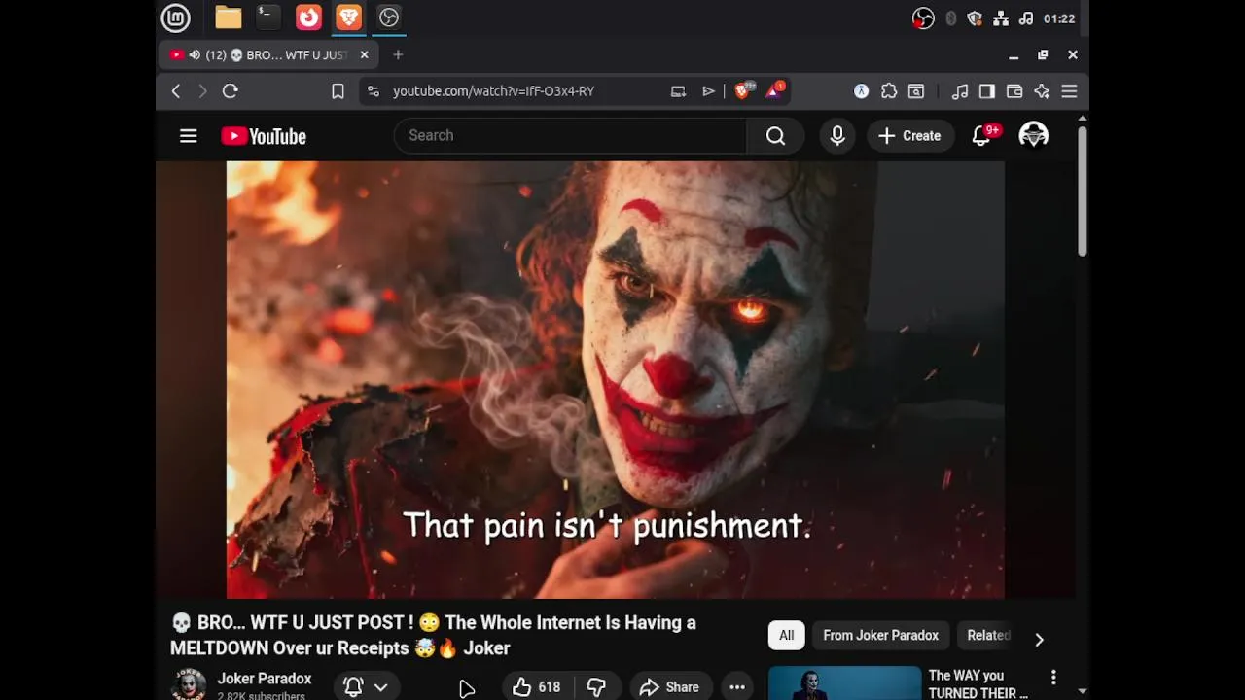Click the Brave playlist play icon

coord(708,91)
